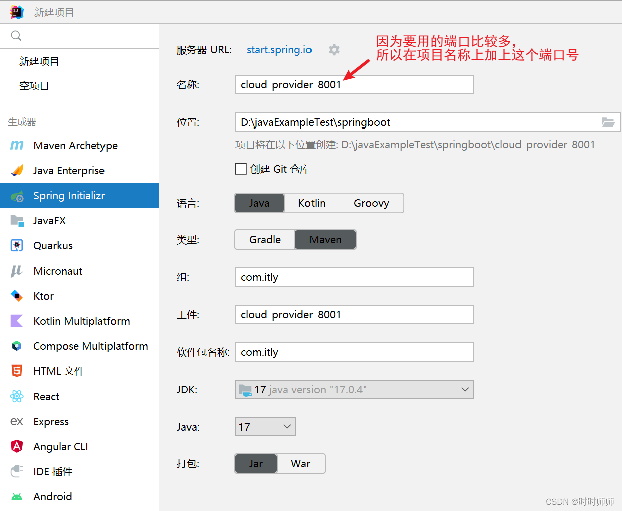Choose the IDE 插件 generator
Image resolution: width=622 pixels, height=511 pixels.
(79, 471)
